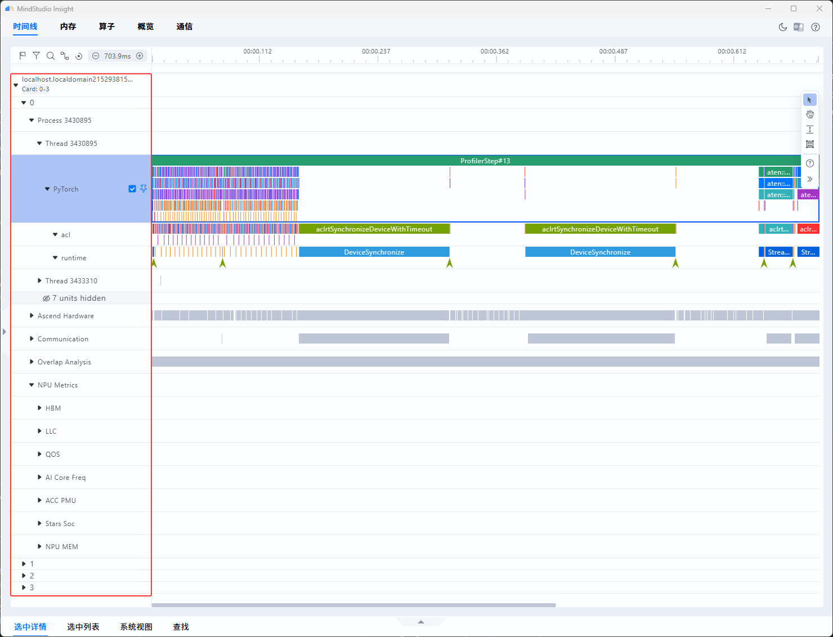This screenshot has height=637, width=833.
Task: Open the filter funnel tool
Action: tap(36, 56)
